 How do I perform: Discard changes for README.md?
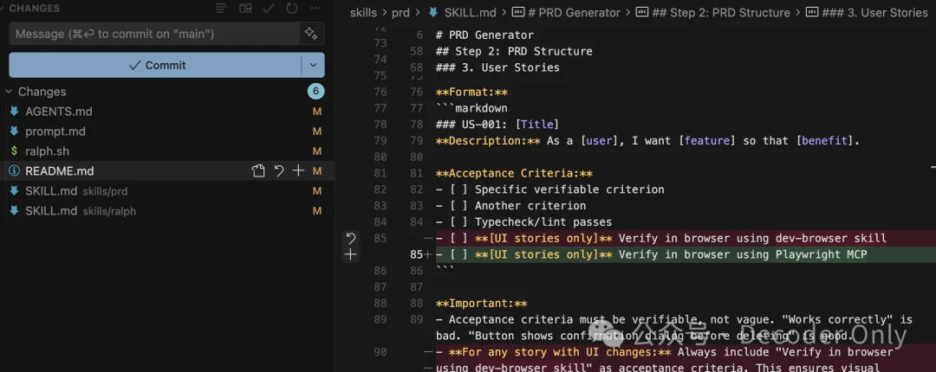(x=278, y=171)
